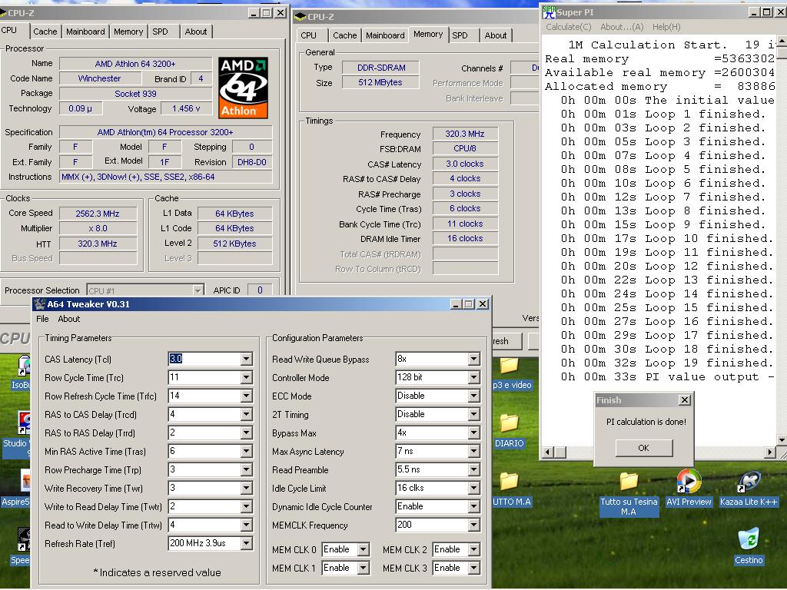This screenshot has width=787, height=590.
Task: Confirm the Finish dialog with OK
Action: [643, 448]
